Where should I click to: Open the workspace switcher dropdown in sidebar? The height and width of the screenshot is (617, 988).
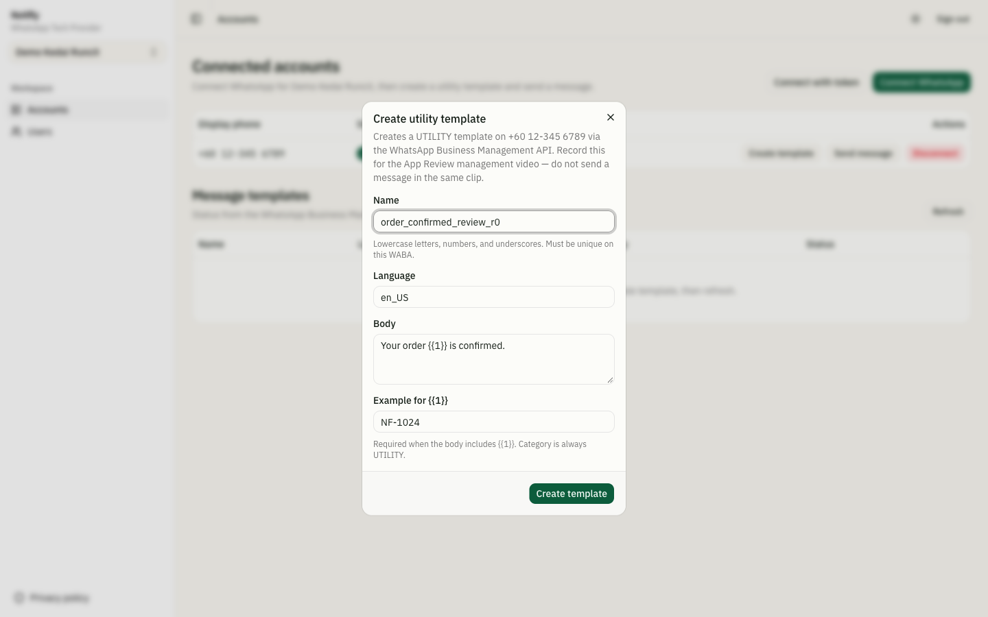86,52
